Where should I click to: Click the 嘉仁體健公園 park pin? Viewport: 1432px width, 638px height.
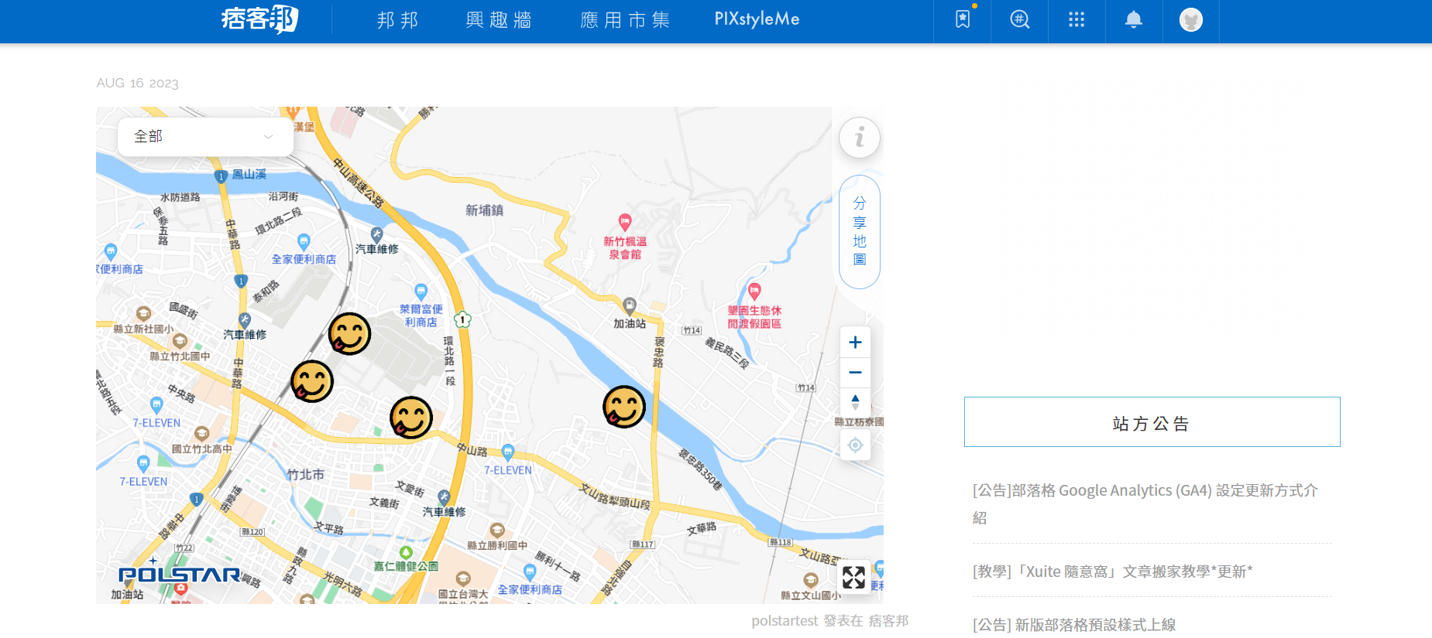(x=406, y=553)
